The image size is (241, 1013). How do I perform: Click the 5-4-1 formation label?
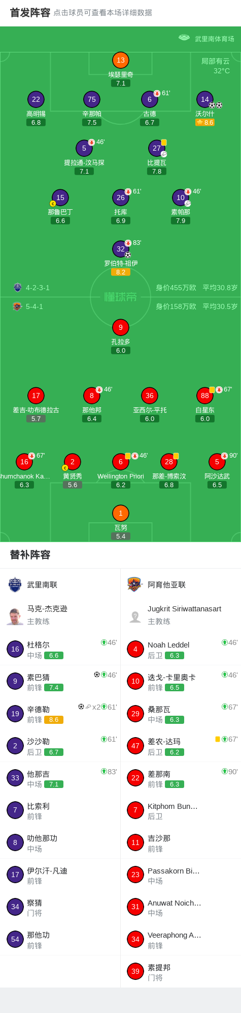point(35,306)
